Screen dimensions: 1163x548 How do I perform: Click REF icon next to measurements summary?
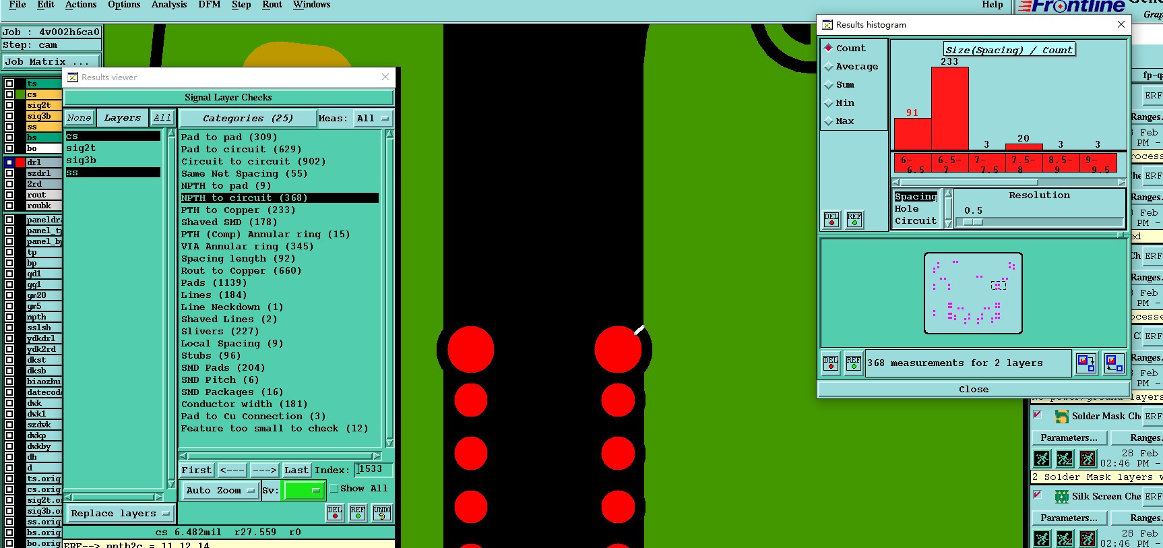point(854,363)
